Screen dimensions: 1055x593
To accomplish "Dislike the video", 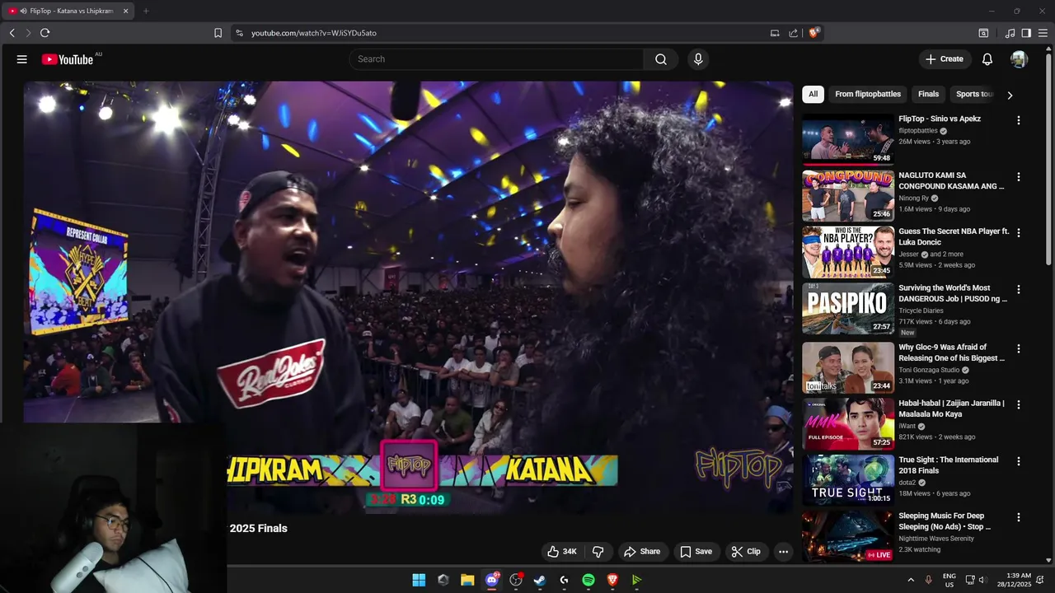I will [x=598, y=552].
